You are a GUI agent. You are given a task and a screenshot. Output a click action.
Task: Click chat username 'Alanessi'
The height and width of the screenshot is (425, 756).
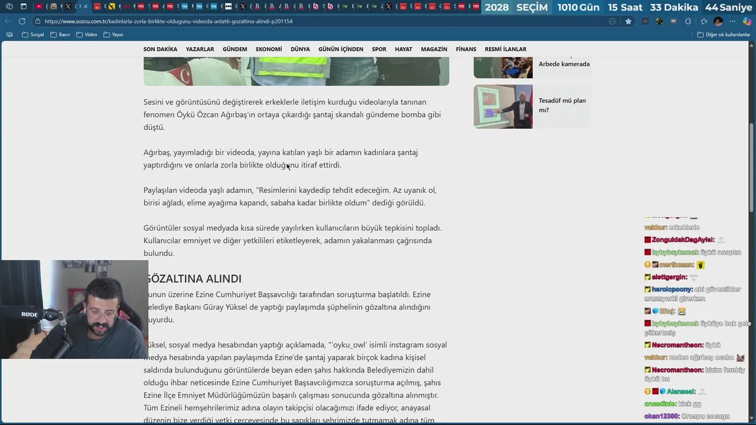[681, 391]
